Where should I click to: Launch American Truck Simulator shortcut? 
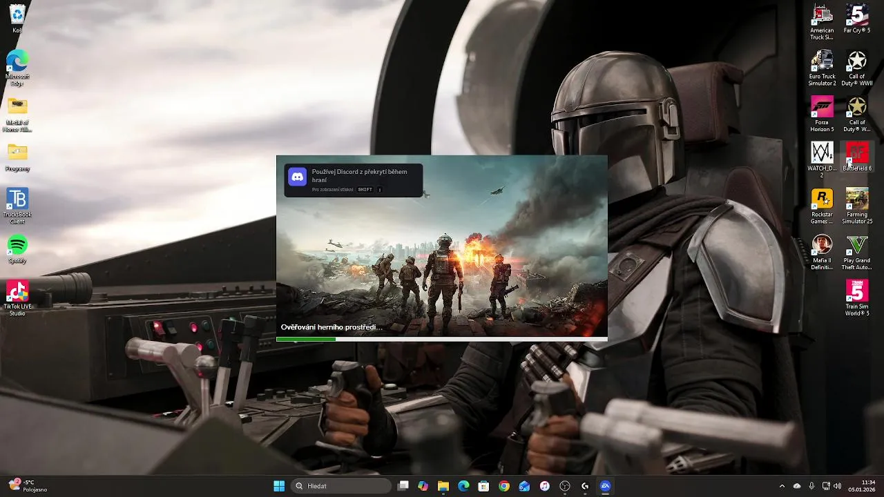[x=822, y=22]
